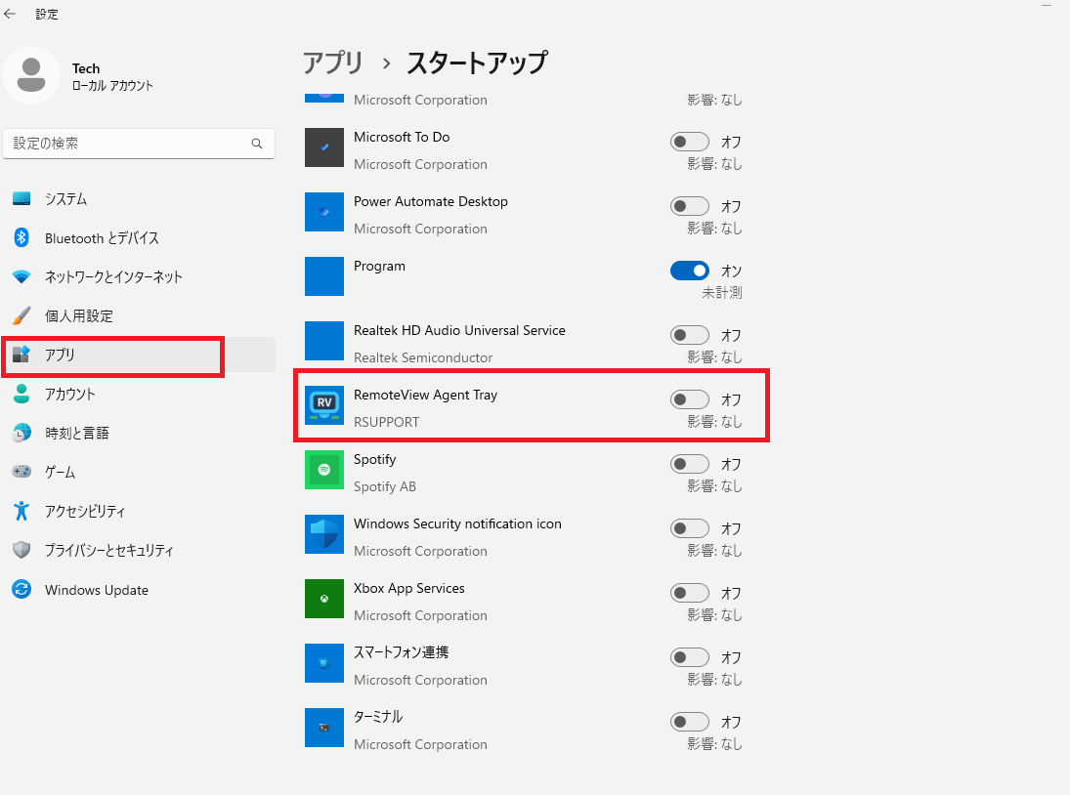The height and width of the screenshot is (795, 1070).
Task: Click the アクセシビリティ figure icon
Action: [x=21, y=511]
